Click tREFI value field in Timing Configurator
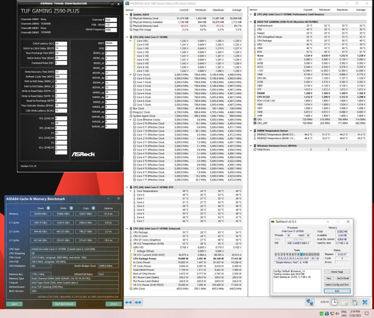The image size is (374, 318). (111, 43)
